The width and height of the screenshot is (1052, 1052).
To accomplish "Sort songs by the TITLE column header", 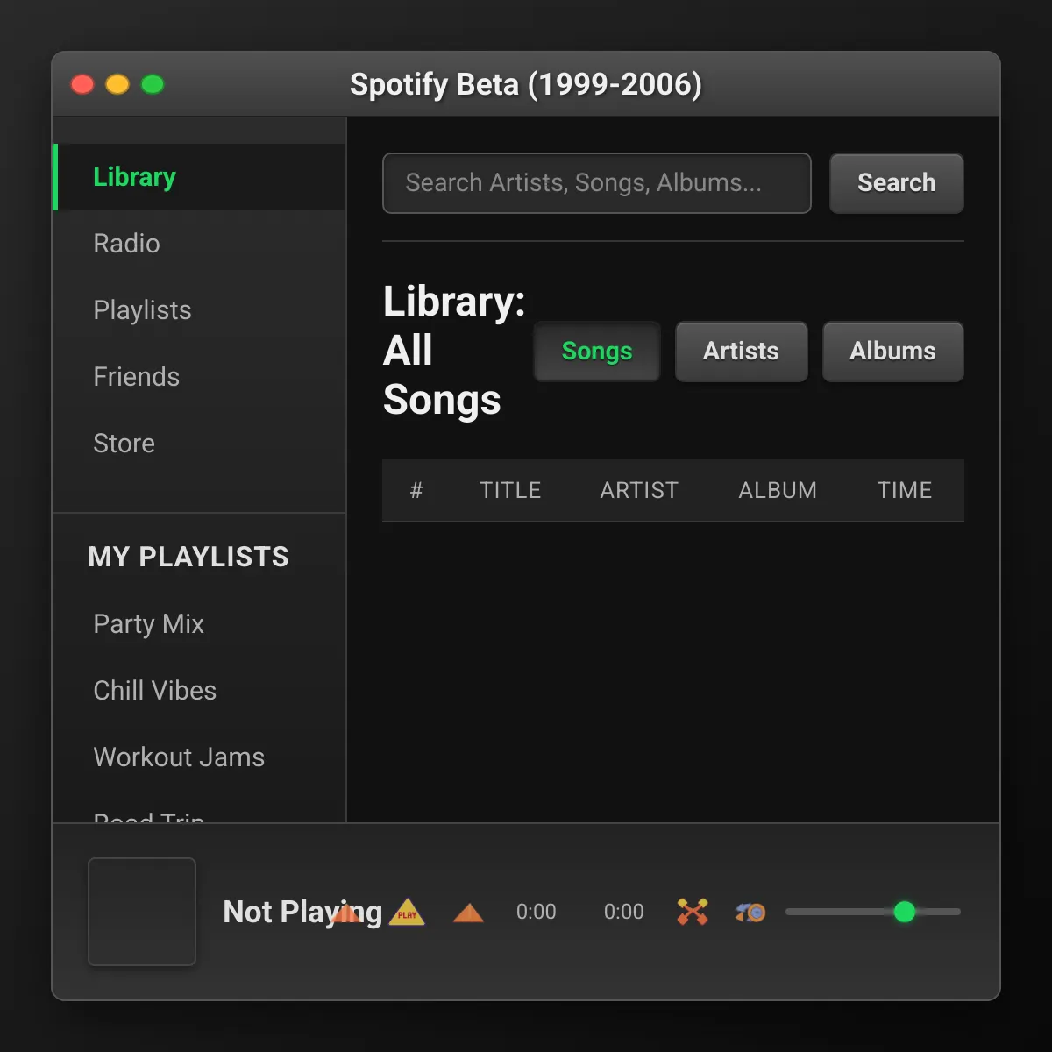I will point(510,490).
